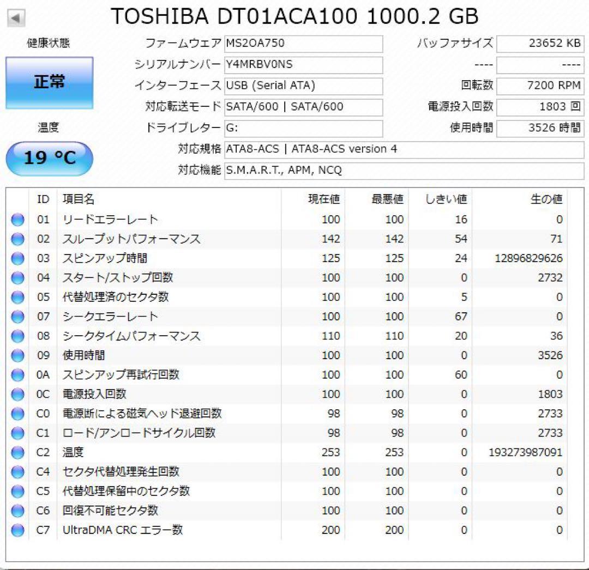Screen dimensions: 589x570
Task: Click status icon for C1 ロード/アンロードサイクル回数
Action: pyautogui.click(x=17, y=433)
